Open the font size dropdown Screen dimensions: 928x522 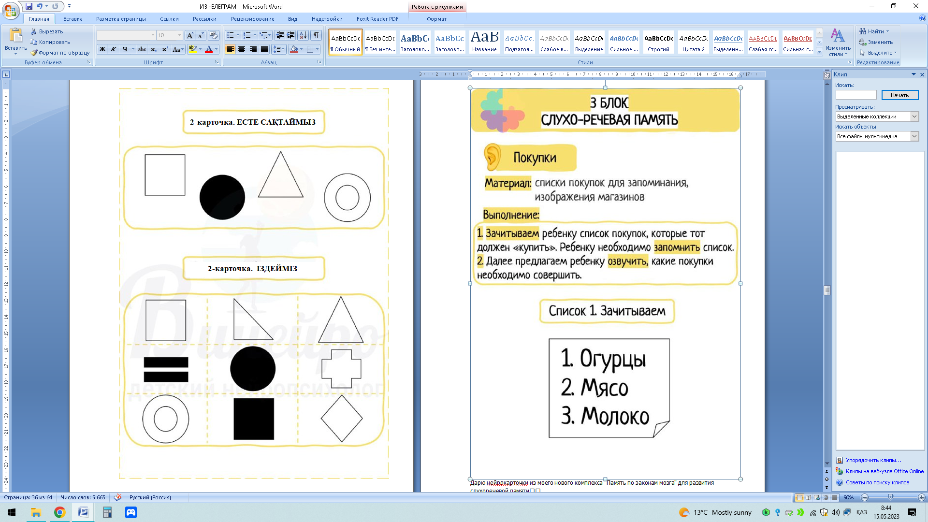click(179, 35)
